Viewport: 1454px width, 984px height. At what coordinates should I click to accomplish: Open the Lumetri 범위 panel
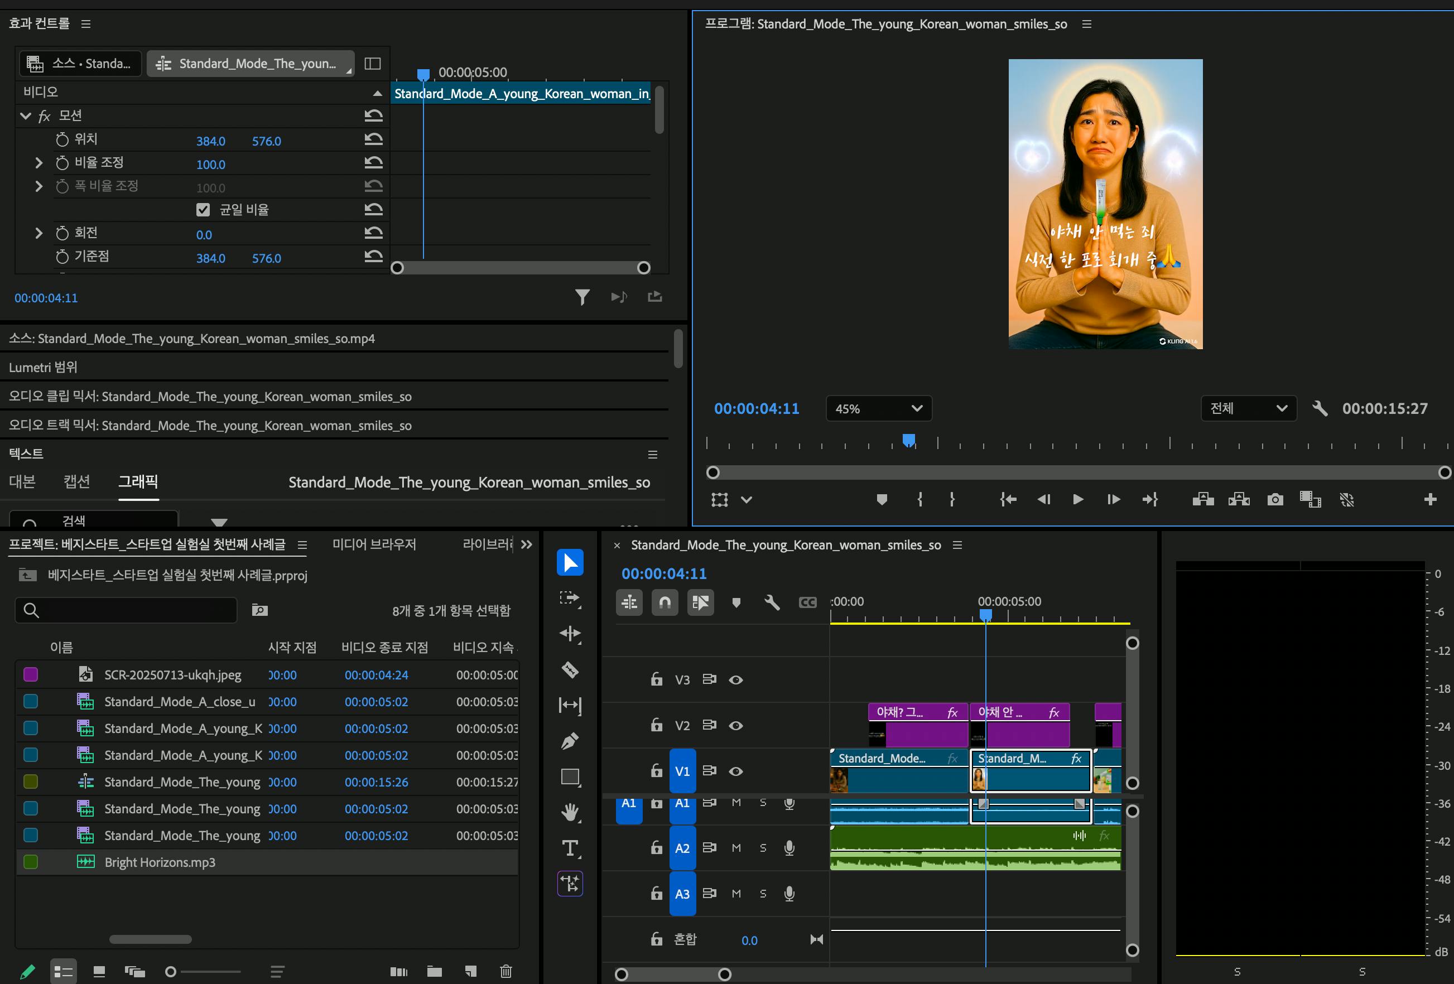coord(43,367)
